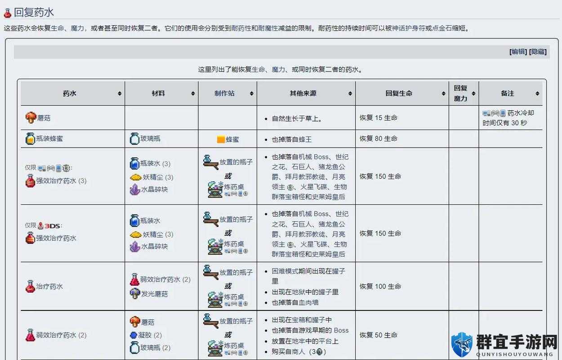Open the 血肉墙 link
562x360 pixels.
tap(308, 302)
